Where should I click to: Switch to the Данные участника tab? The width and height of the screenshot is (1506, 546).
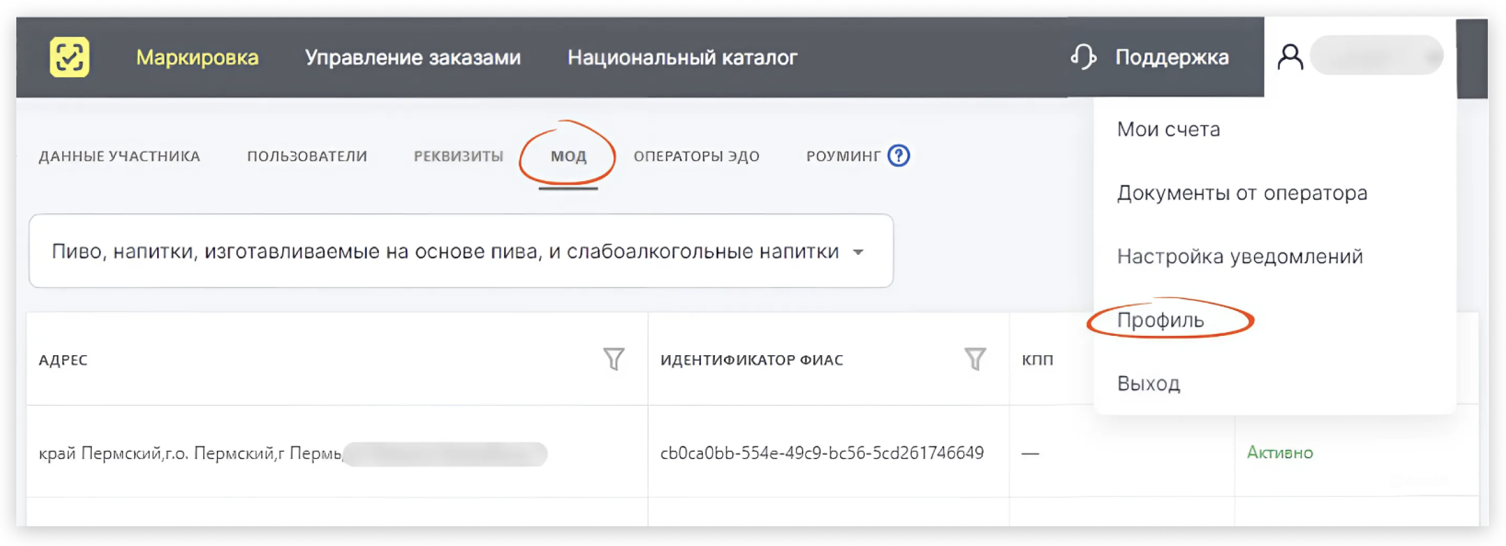(x=119, y=156)
